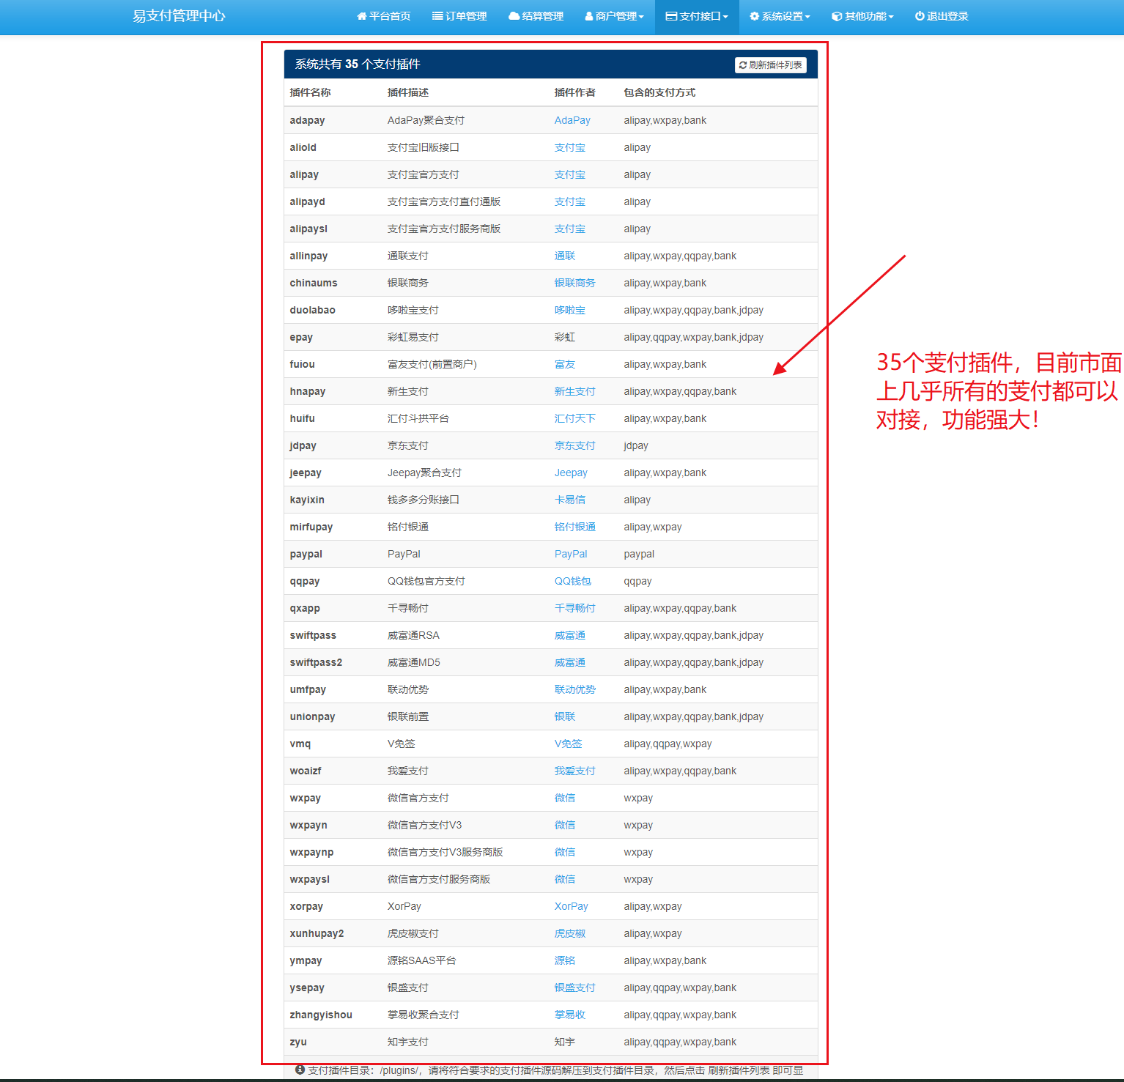
Task: Open 微信 author link in wxpayn row
Action: point(565,825)
